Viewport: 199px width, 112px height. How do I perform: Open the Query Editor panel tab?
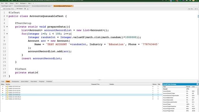[x=25, y=82]
